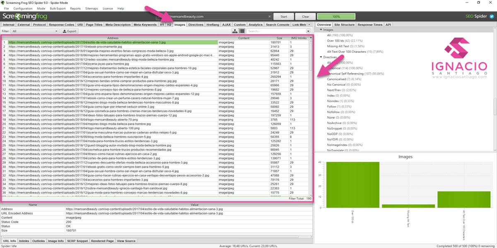The width and height of the screenshot is (497, 248).
Task: Switch to the Response Codes tab
Action: click(x=62, y=25)
